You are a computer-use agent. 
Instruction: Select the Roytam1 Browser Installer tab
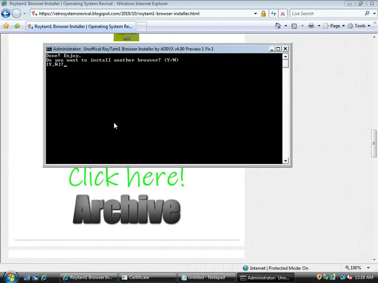[81, 27]
